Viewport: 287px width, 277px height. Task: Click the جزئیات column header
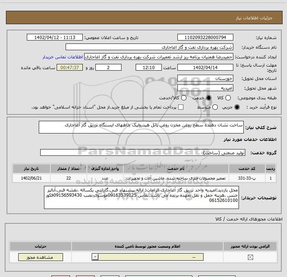coord(41,246)
